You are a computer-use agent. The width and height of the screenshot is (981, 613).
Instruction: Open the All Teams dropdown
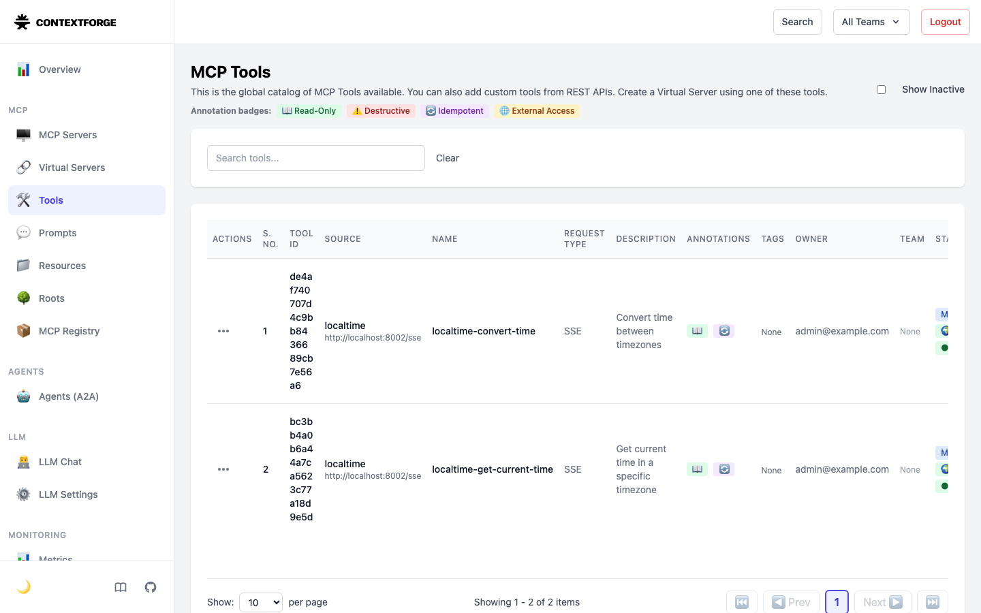[x=871, y=22]
